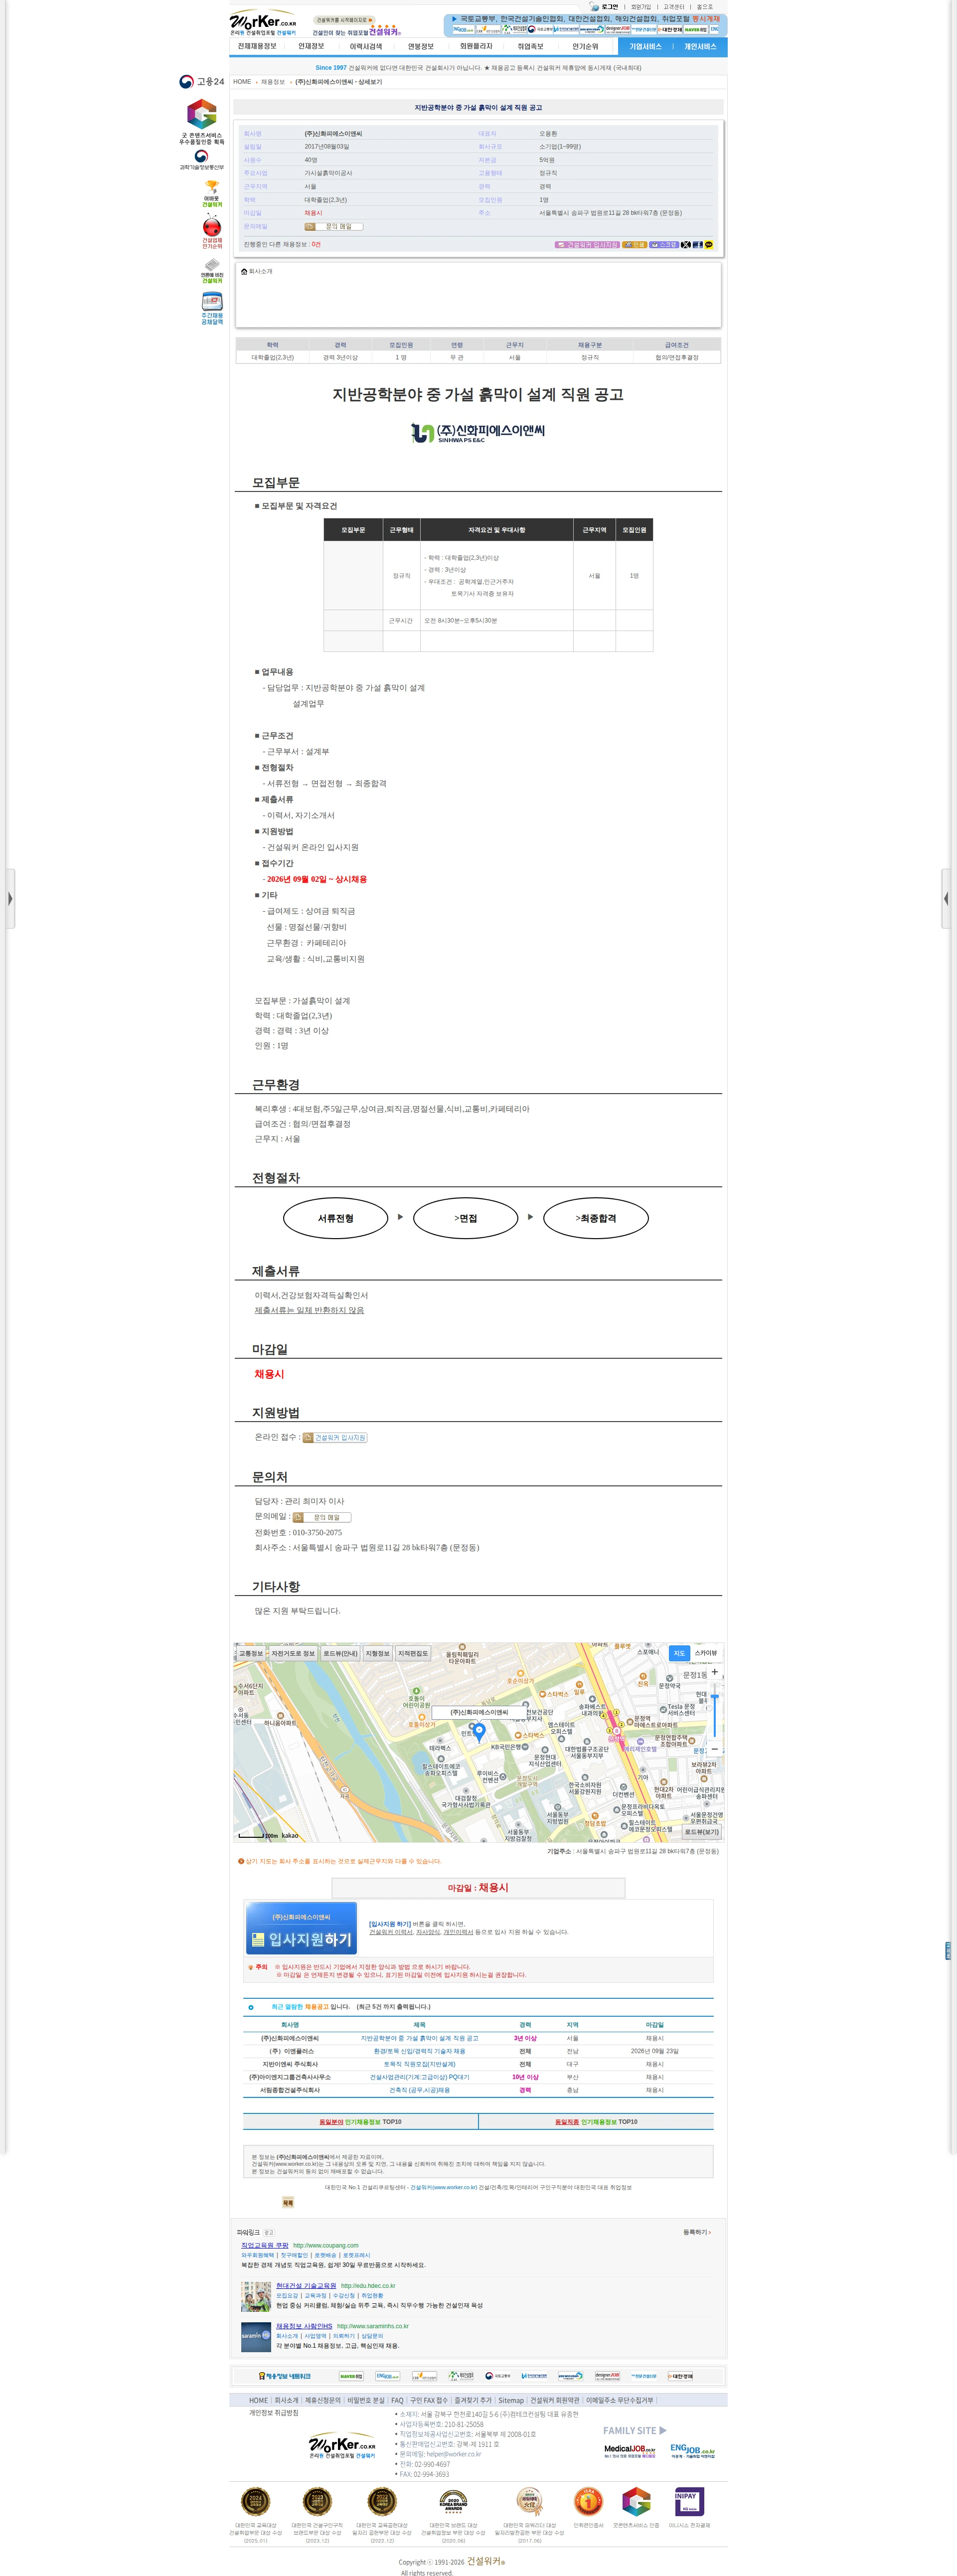Screen dimensions: 957x2576
Task: Open the Worker.co.kr logo at page top
Action: (263, 23)
